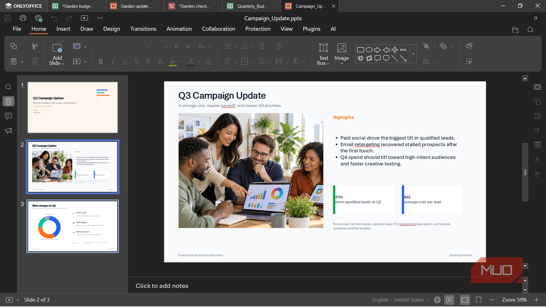Viewport: 546px width, 307px height.
Task: Toggle bold formatting
Action: (x=101, y=61)
